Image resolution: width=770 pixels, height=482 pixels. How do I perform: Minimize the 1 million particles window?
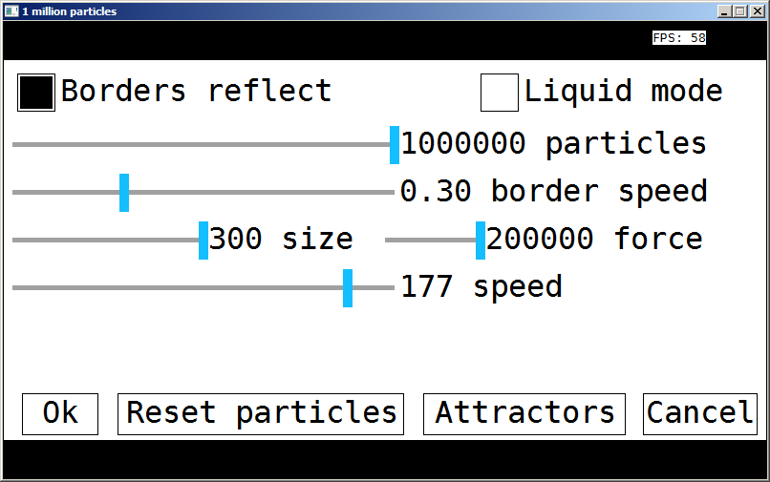coord(723,11)
